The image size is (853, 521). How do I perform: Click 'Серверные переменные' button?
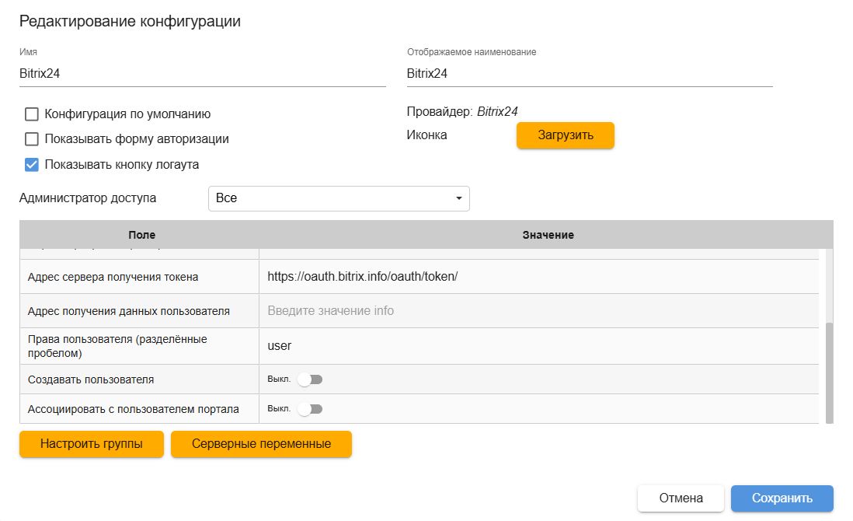pyautogui.click(x=261, y=444)
